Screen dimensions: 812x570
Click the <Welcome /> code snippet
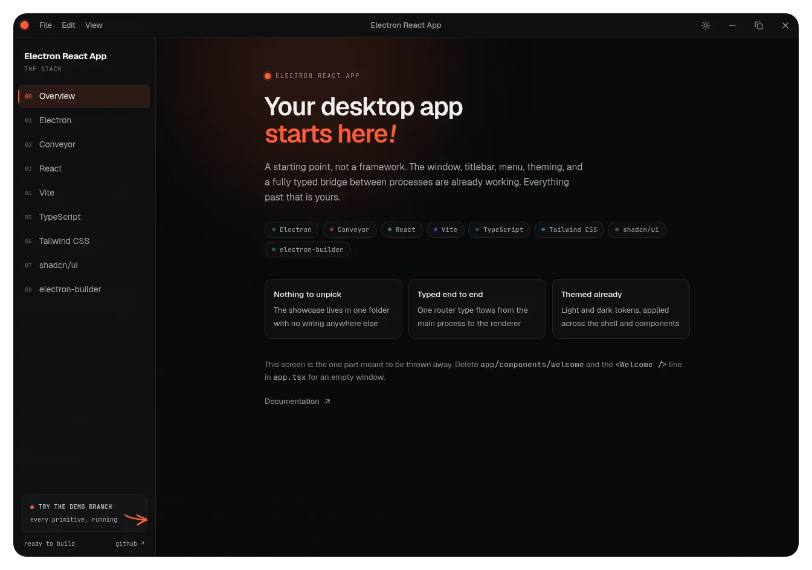640,365
